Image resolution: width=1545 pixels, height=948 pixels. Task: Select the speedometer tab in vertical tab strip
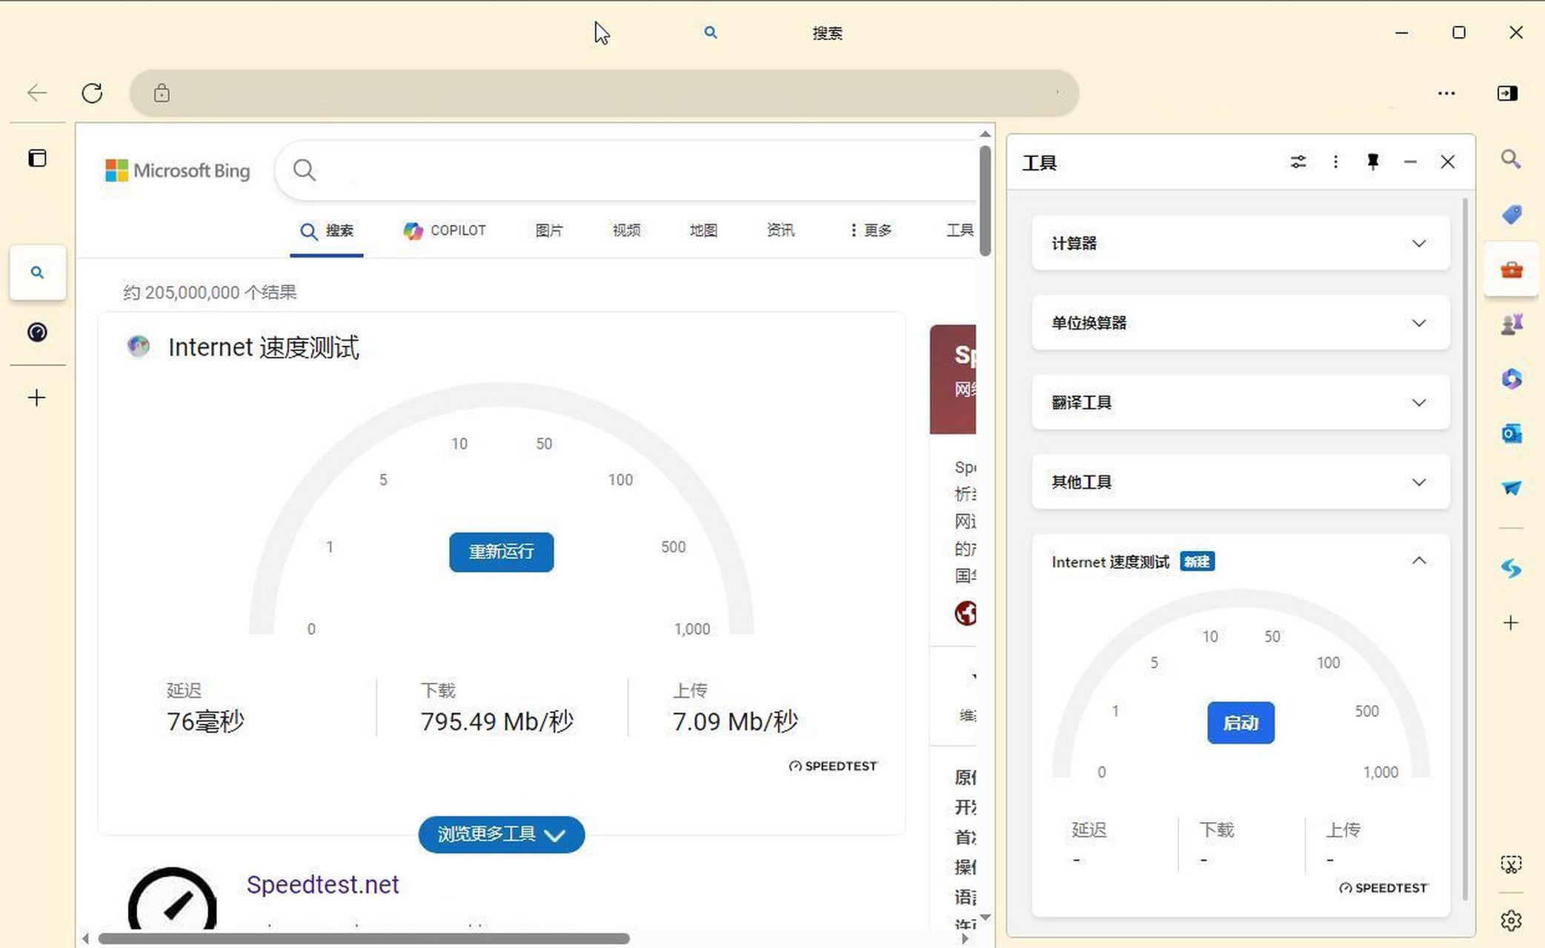[37, 333]
